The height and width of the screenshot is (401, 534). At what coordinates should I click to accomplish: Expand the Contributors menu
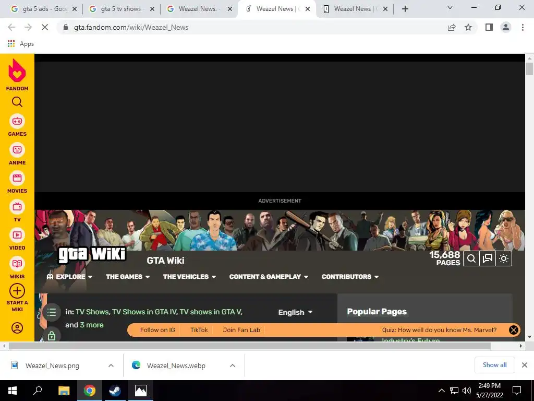(x=350, y=277)
